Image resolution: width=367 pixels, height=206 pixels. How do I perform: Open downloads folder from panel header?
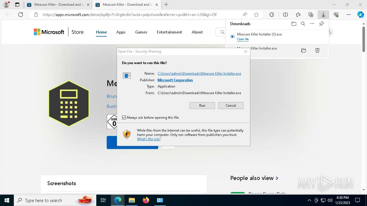[x=294, y=24]
